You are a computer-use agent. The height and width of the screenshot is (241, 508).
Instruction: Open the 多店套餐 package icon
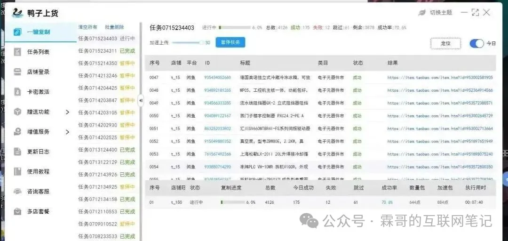(x=17, y=211)
